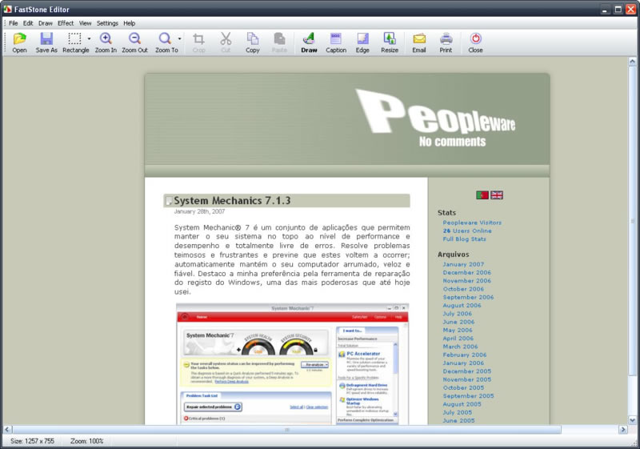Click the 'System Mechanics 7.1.3' heading
Screen dimensions: 640x449
pyautogui.click(x=232, y=200)
